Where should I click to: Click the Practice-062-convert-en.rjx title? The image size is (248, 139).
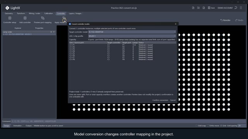click(124, 8)
